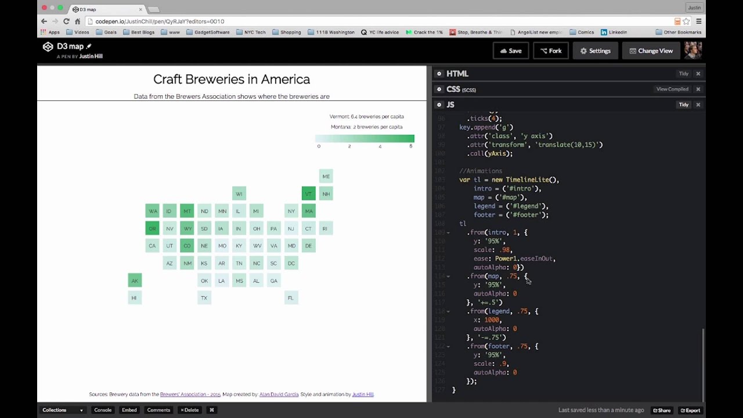
Task: Close the HTML editor panel
Action: [698, 74]
